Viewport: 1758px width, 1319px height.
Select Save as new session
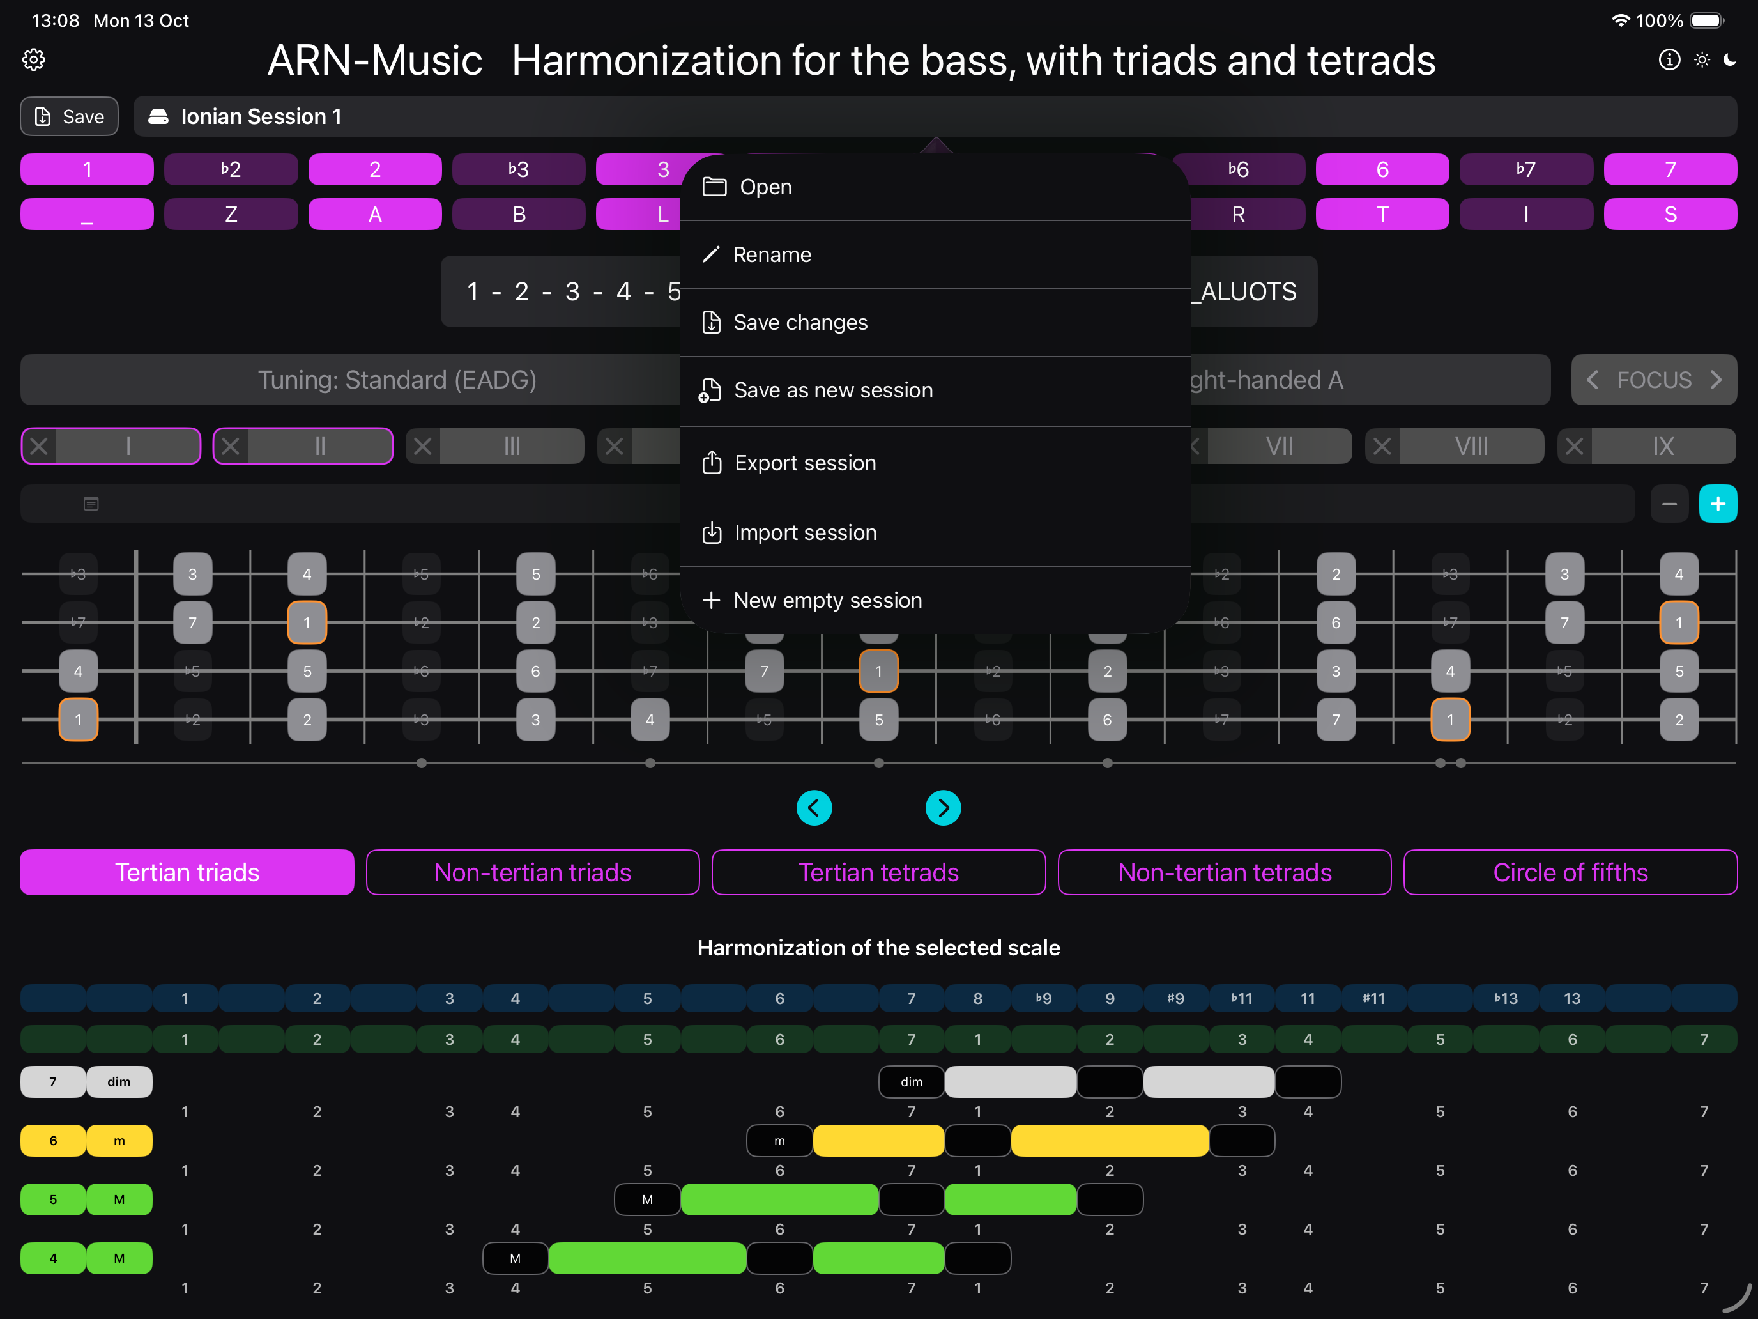point(833,390)
